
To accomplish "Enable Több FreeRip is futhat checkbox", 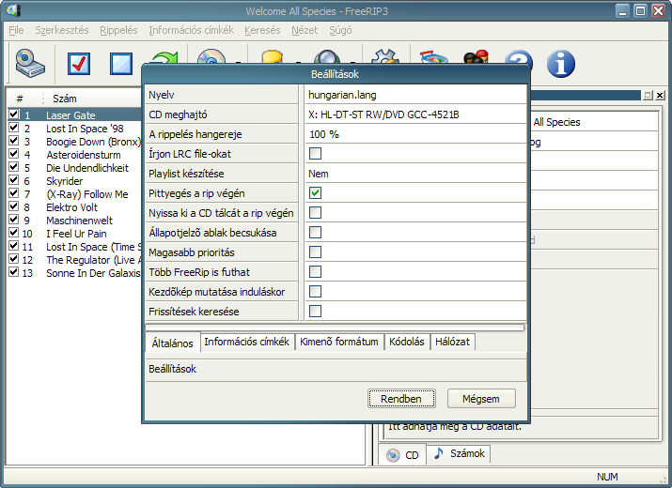I will [x=315, y=272].
